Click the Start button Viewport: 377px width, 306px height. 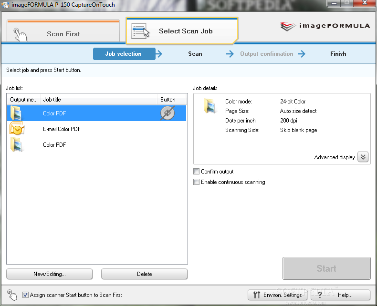[326, 268]
